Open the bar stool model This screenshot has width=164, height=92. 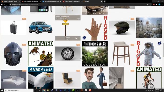click(121, 54)
